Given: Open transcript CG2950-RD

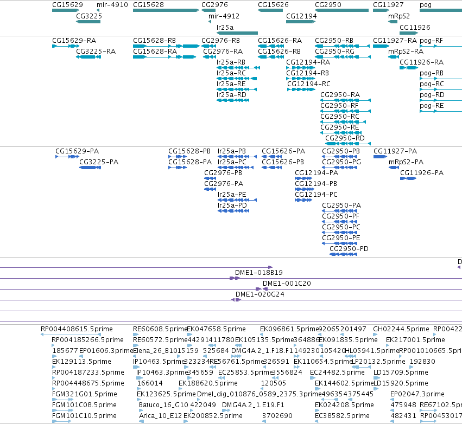Looking at the screenshot, I should click(345, 138).
